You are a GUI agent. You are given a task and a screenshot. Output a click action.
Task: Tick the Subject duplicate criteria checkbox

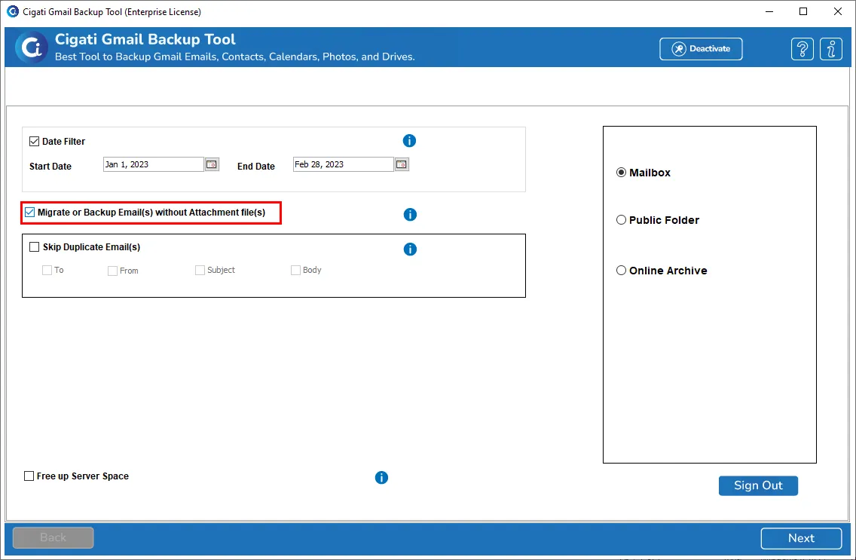(200, 270)
